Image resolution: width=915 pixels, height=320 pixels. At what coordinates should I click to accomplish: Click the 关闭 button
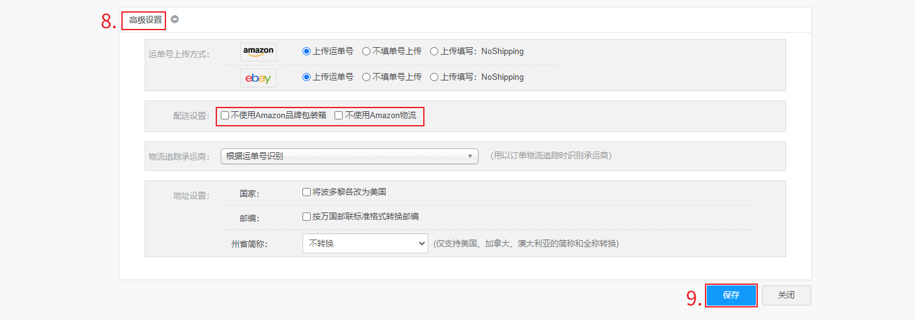(786, 295)
